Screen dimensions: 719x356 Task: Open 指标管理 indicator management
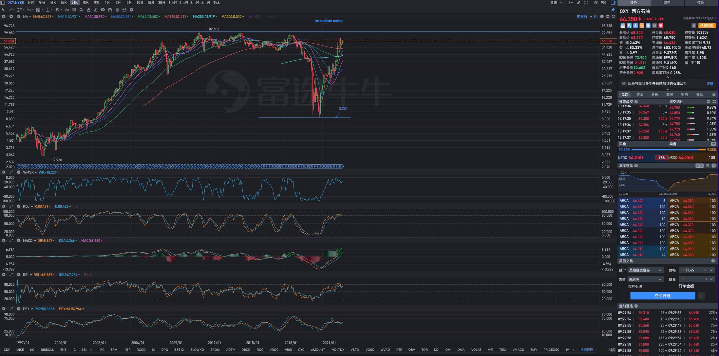tap(587, 350)
